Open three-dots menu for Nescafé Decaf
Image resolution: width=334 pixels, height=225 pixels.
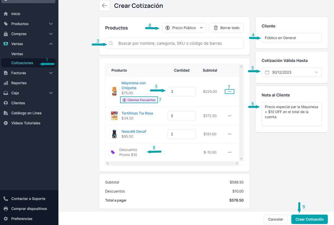point(229,134)
